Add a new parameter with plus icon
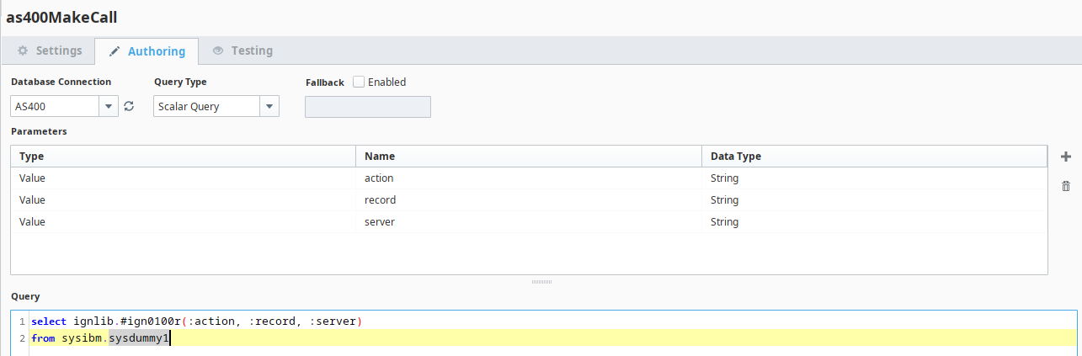The width and height of the screenshot is (1082, 356). click(1066, 157)
